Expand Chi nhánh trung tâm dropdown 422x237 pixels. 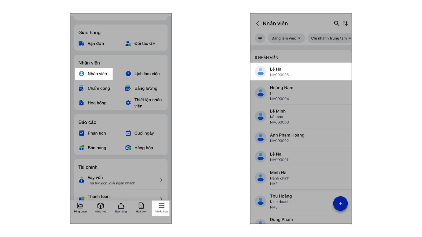pos(330,38)
